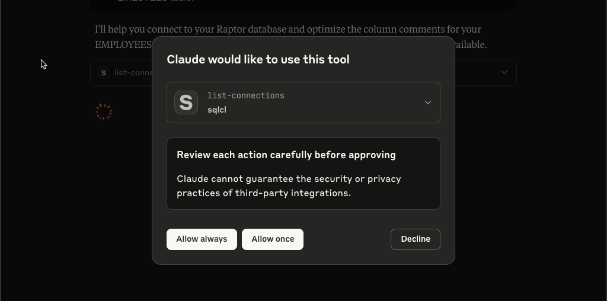Click the dimmed 'list-conne' text behind dialog

pos(133,73)
